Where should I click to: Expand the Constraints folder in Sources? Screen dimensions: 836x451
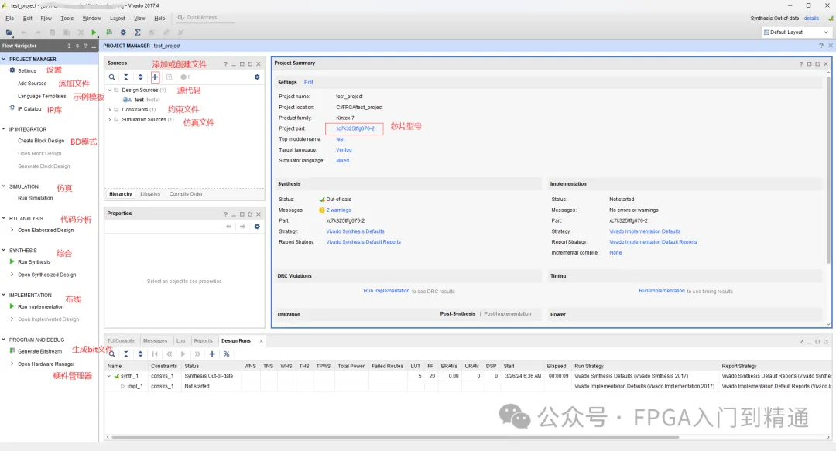[x=110, y=110]
